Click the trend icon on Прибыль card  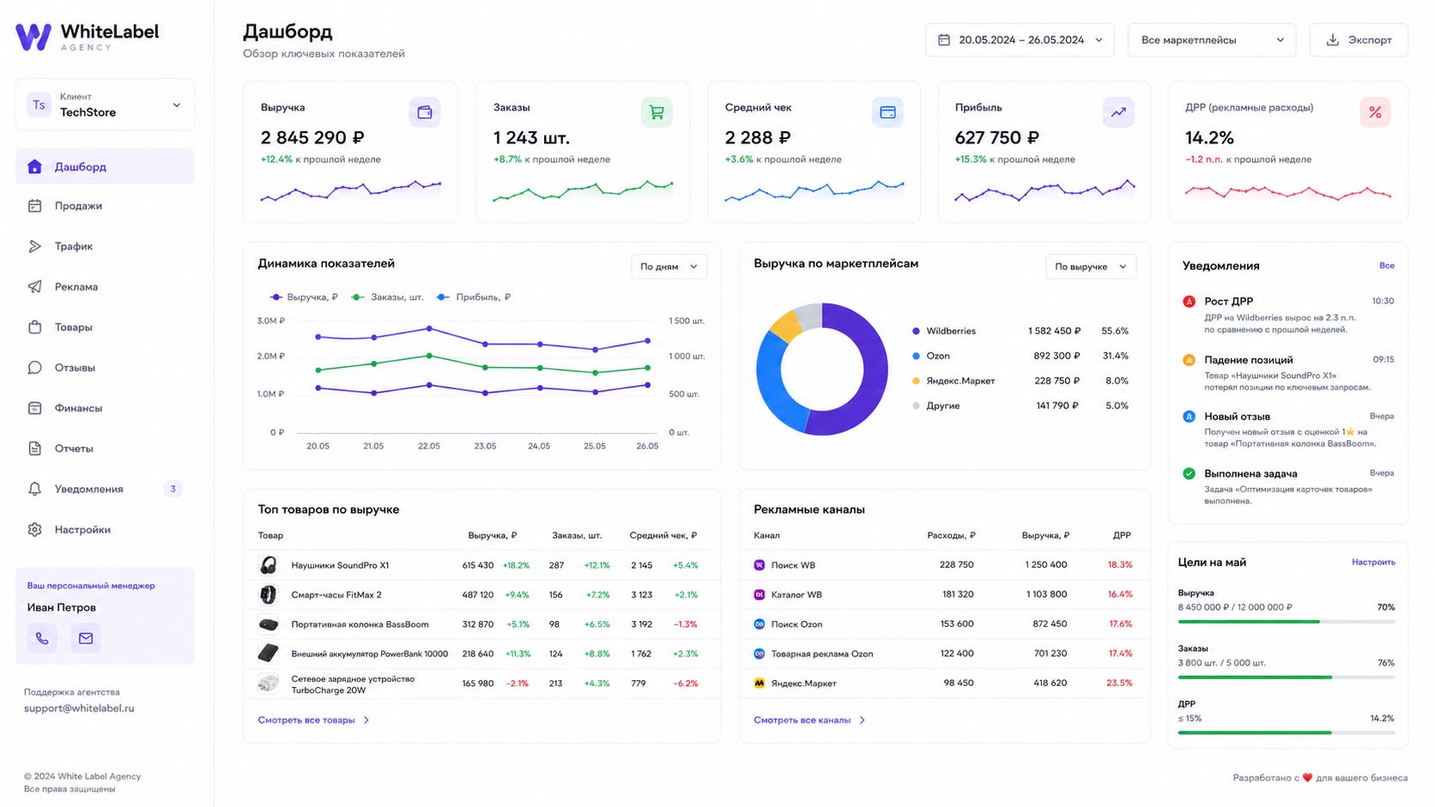(1118, 112)
